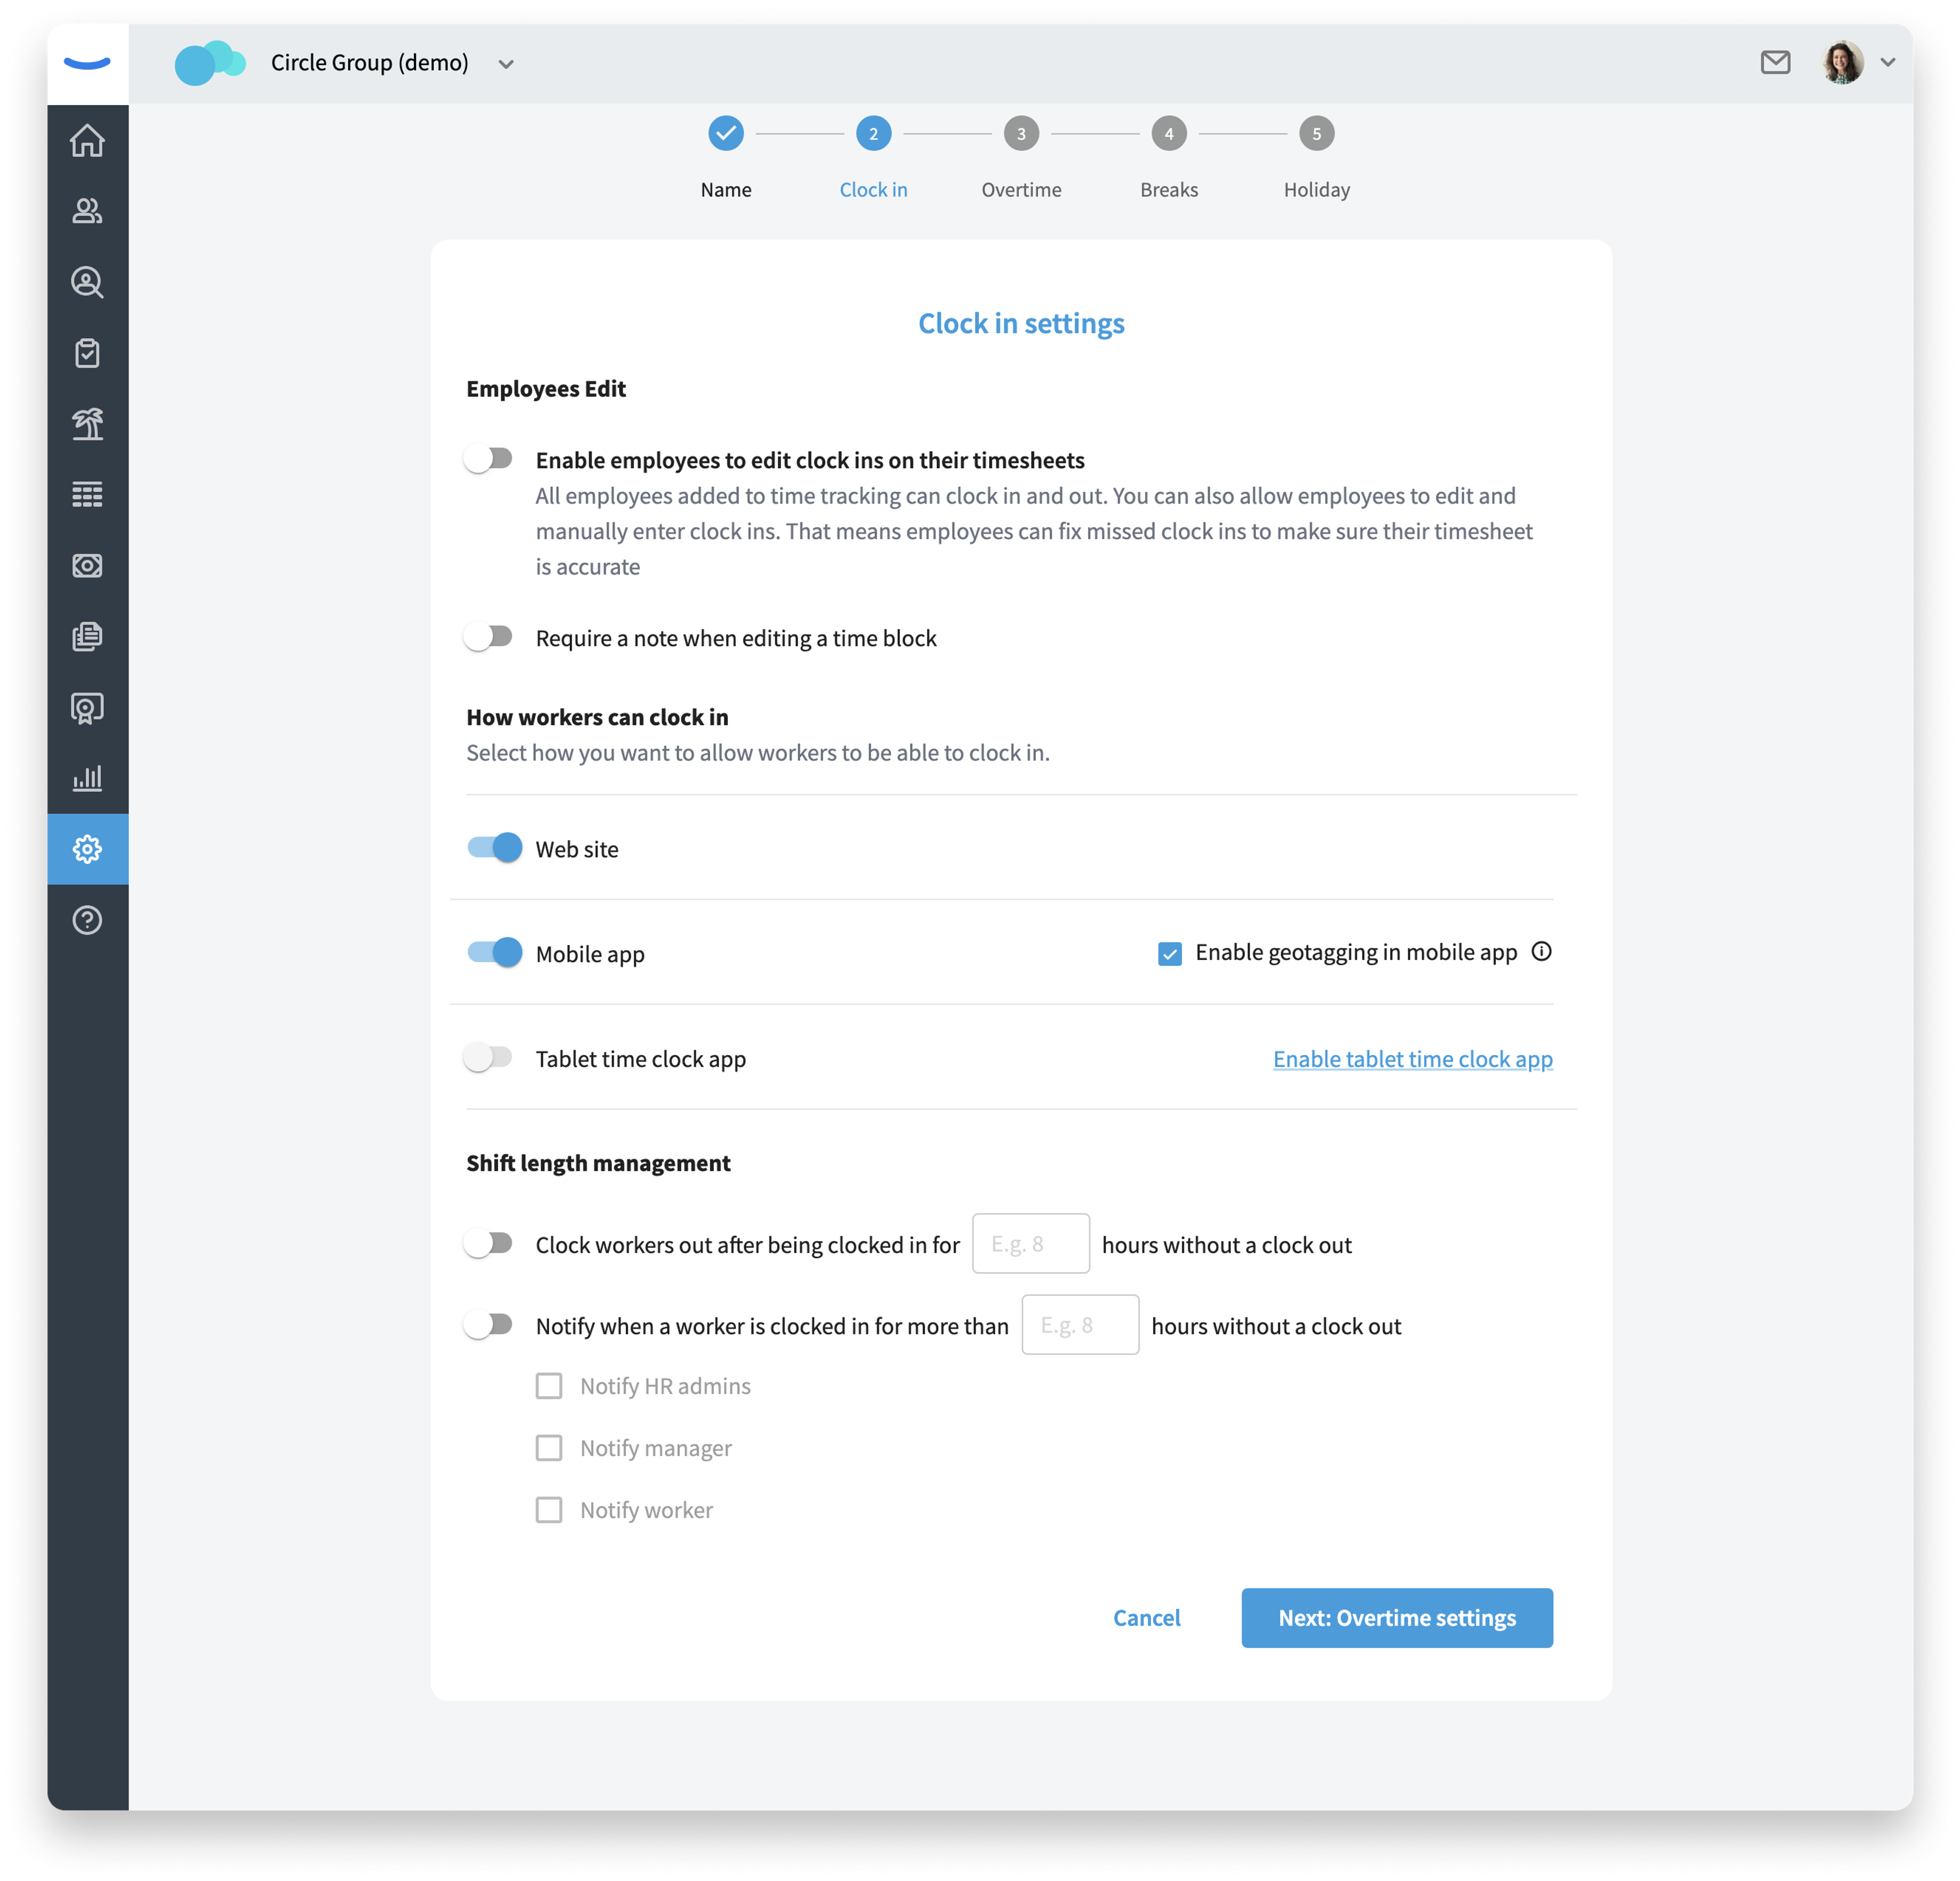Click Next: Overtime settings button
The width and height of the screenshot is (1960, 1881).
(1397, 1618)
